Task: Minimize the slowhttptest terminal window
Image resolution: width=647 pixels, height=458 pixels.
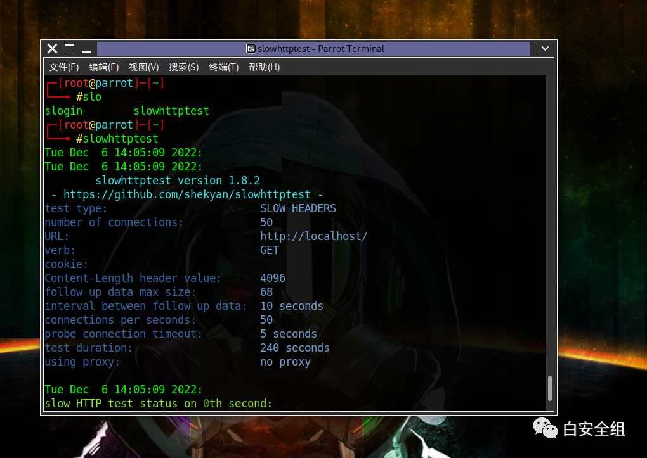Action: coord(86,51)
